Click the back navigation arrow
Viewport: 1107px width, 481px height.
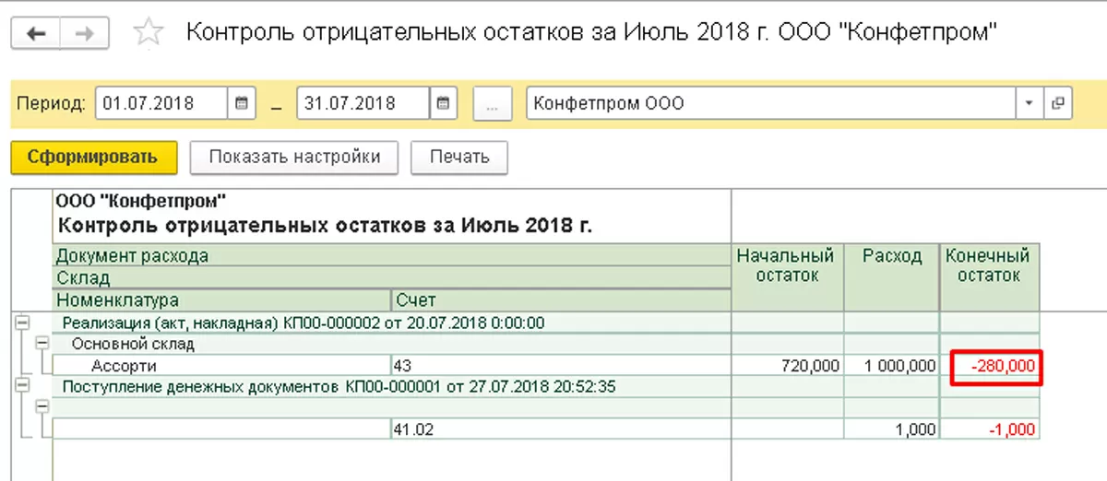click(37, 34)
